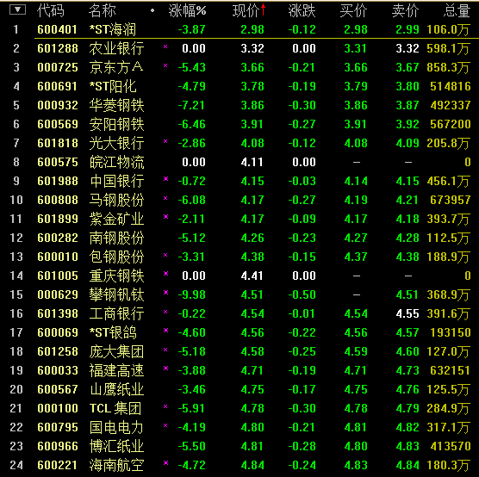
Task: Click the magenta marker beside *ST银鸽
Action: (x=165, y=330)
